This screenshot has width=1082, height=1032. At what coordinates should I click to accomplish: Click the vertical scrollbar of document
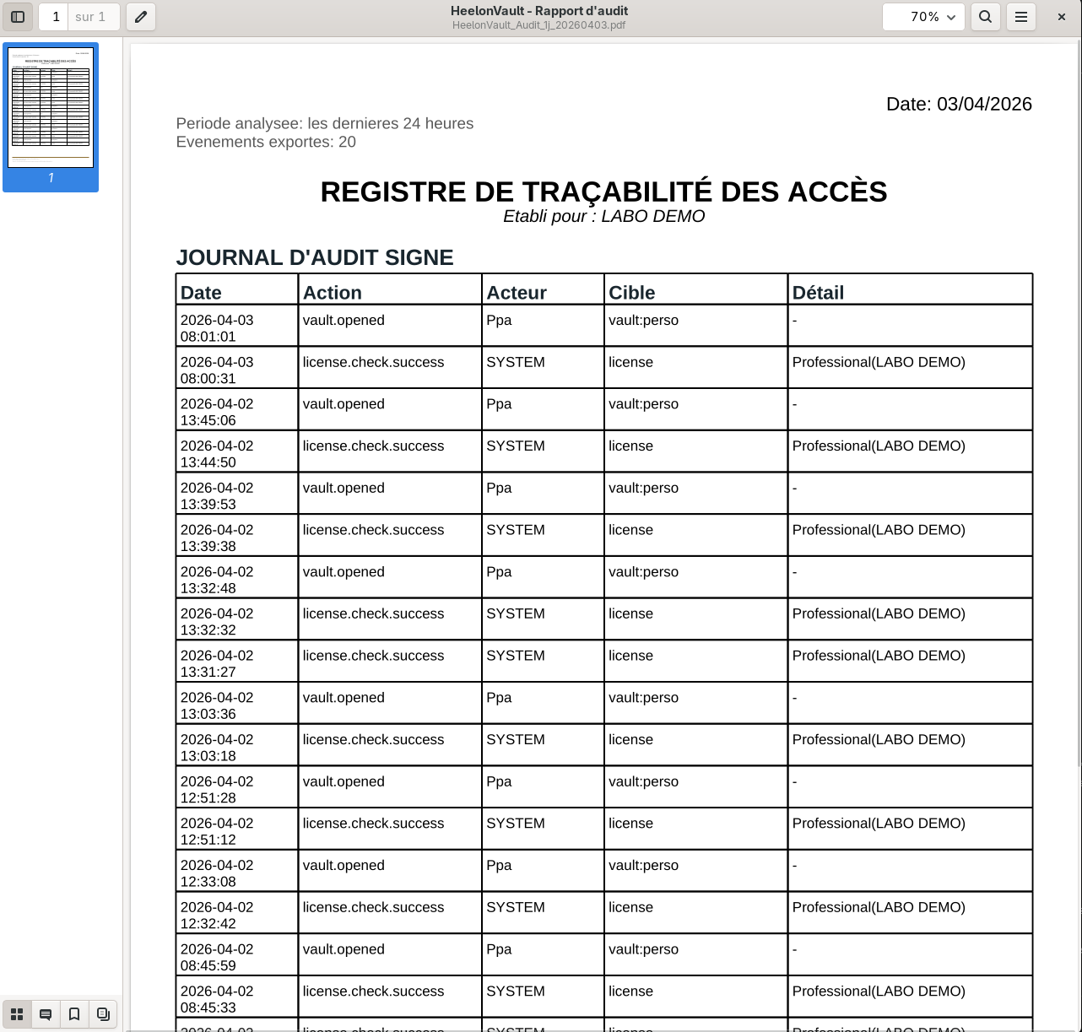click(1078, 422)
